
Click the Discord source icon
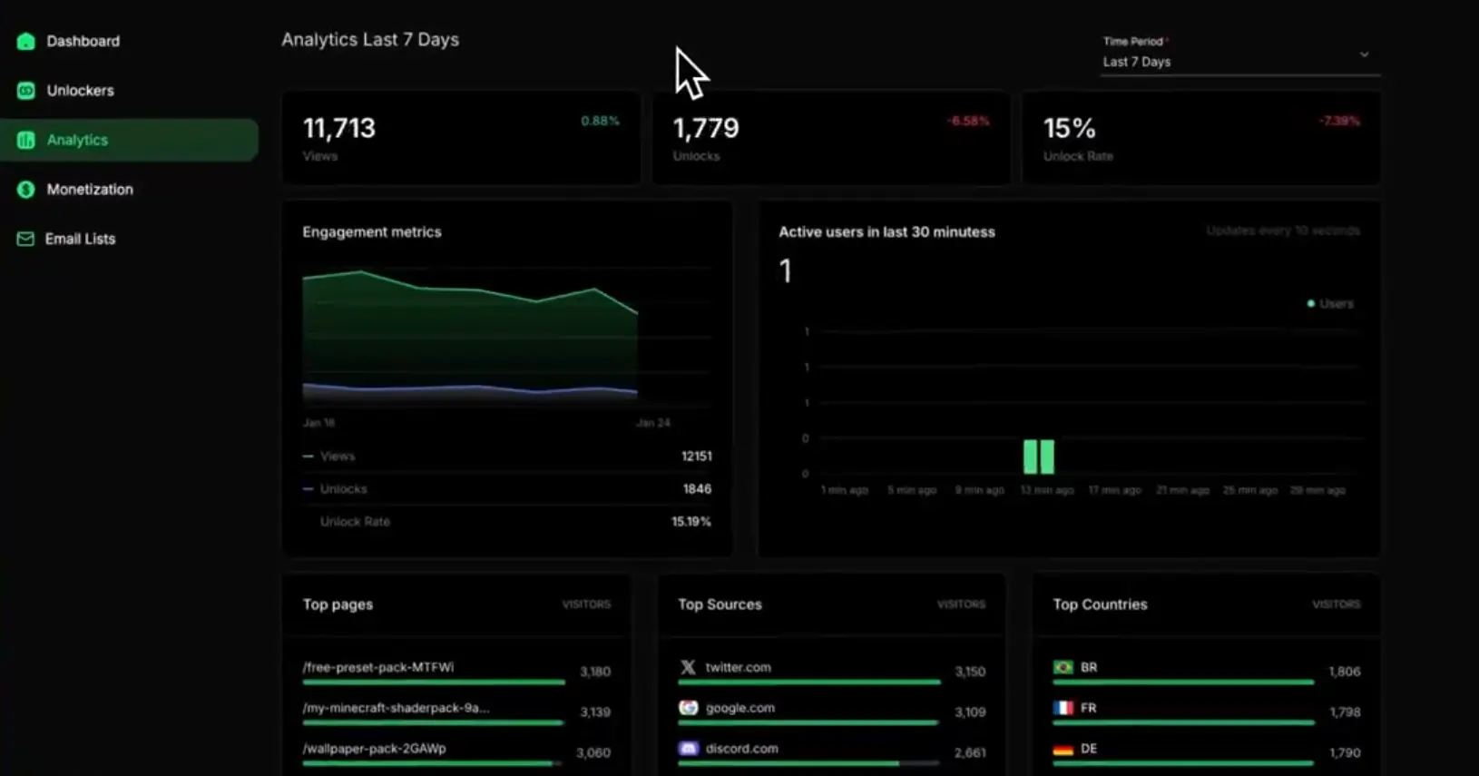coord(688,749)
